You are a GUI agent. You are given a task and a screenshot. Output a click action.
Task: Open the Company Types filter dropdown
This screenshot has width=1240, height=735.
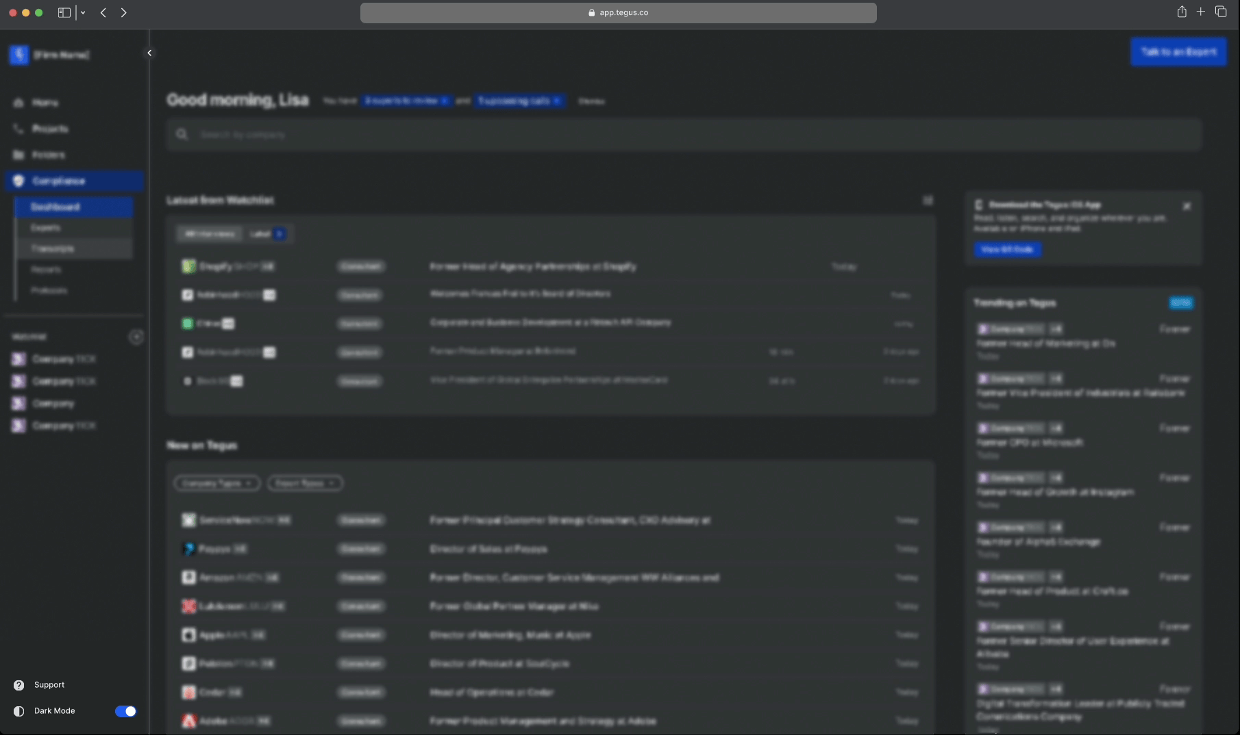[216, 483]
